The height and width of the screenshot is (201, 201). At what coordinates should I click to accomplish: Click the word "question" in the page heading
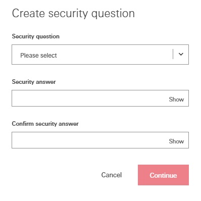click(x=113, y=14)
